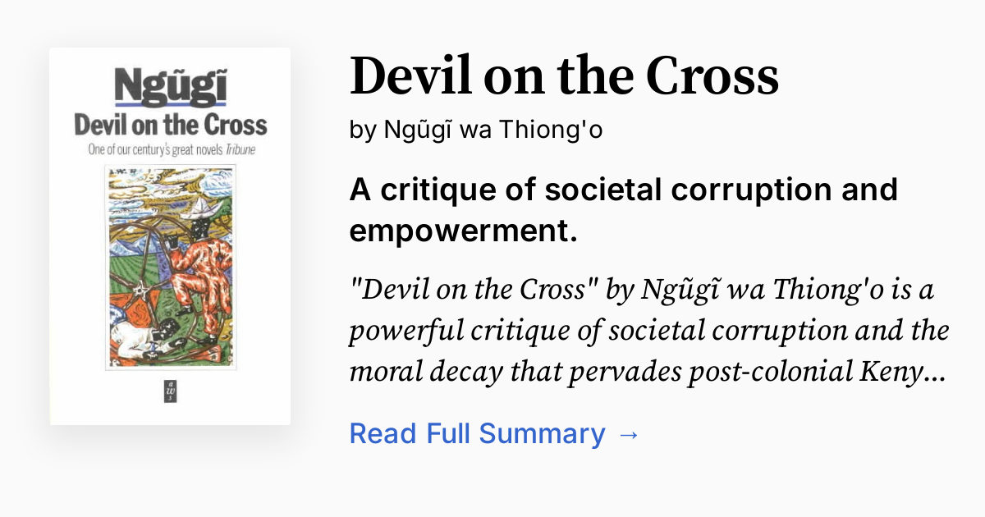Screen dimensions: 985x517
Task: Click the blue underline beneath Ngũgĩ on cover
Action: [170, 105]
